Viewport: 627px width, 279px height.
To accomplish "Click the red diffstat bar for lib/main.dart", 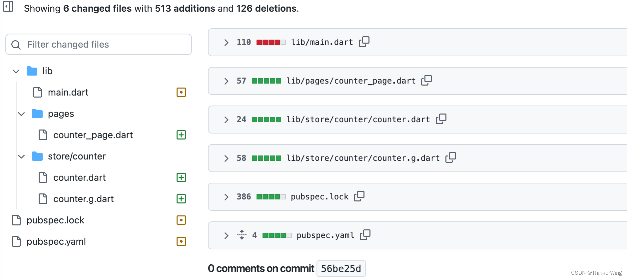I will (x=271, y=42).
